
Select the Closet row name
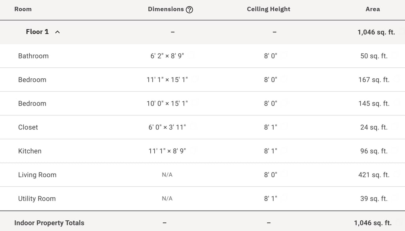point(28,127)
